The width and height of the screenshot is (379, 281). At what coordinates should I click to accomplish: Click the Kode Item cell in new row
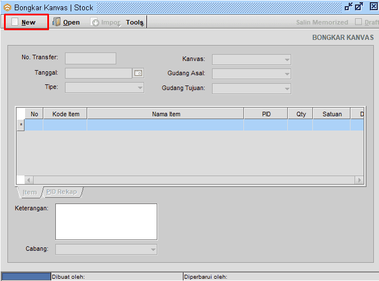(65, 125)
